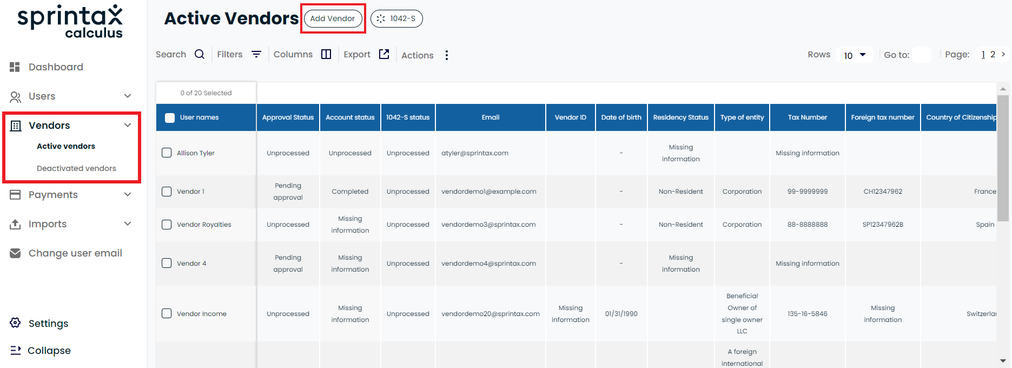The height and width of the screenshot is (368, 1012).
Task: Click the Export arrow icon
Action: pos(384,54)
